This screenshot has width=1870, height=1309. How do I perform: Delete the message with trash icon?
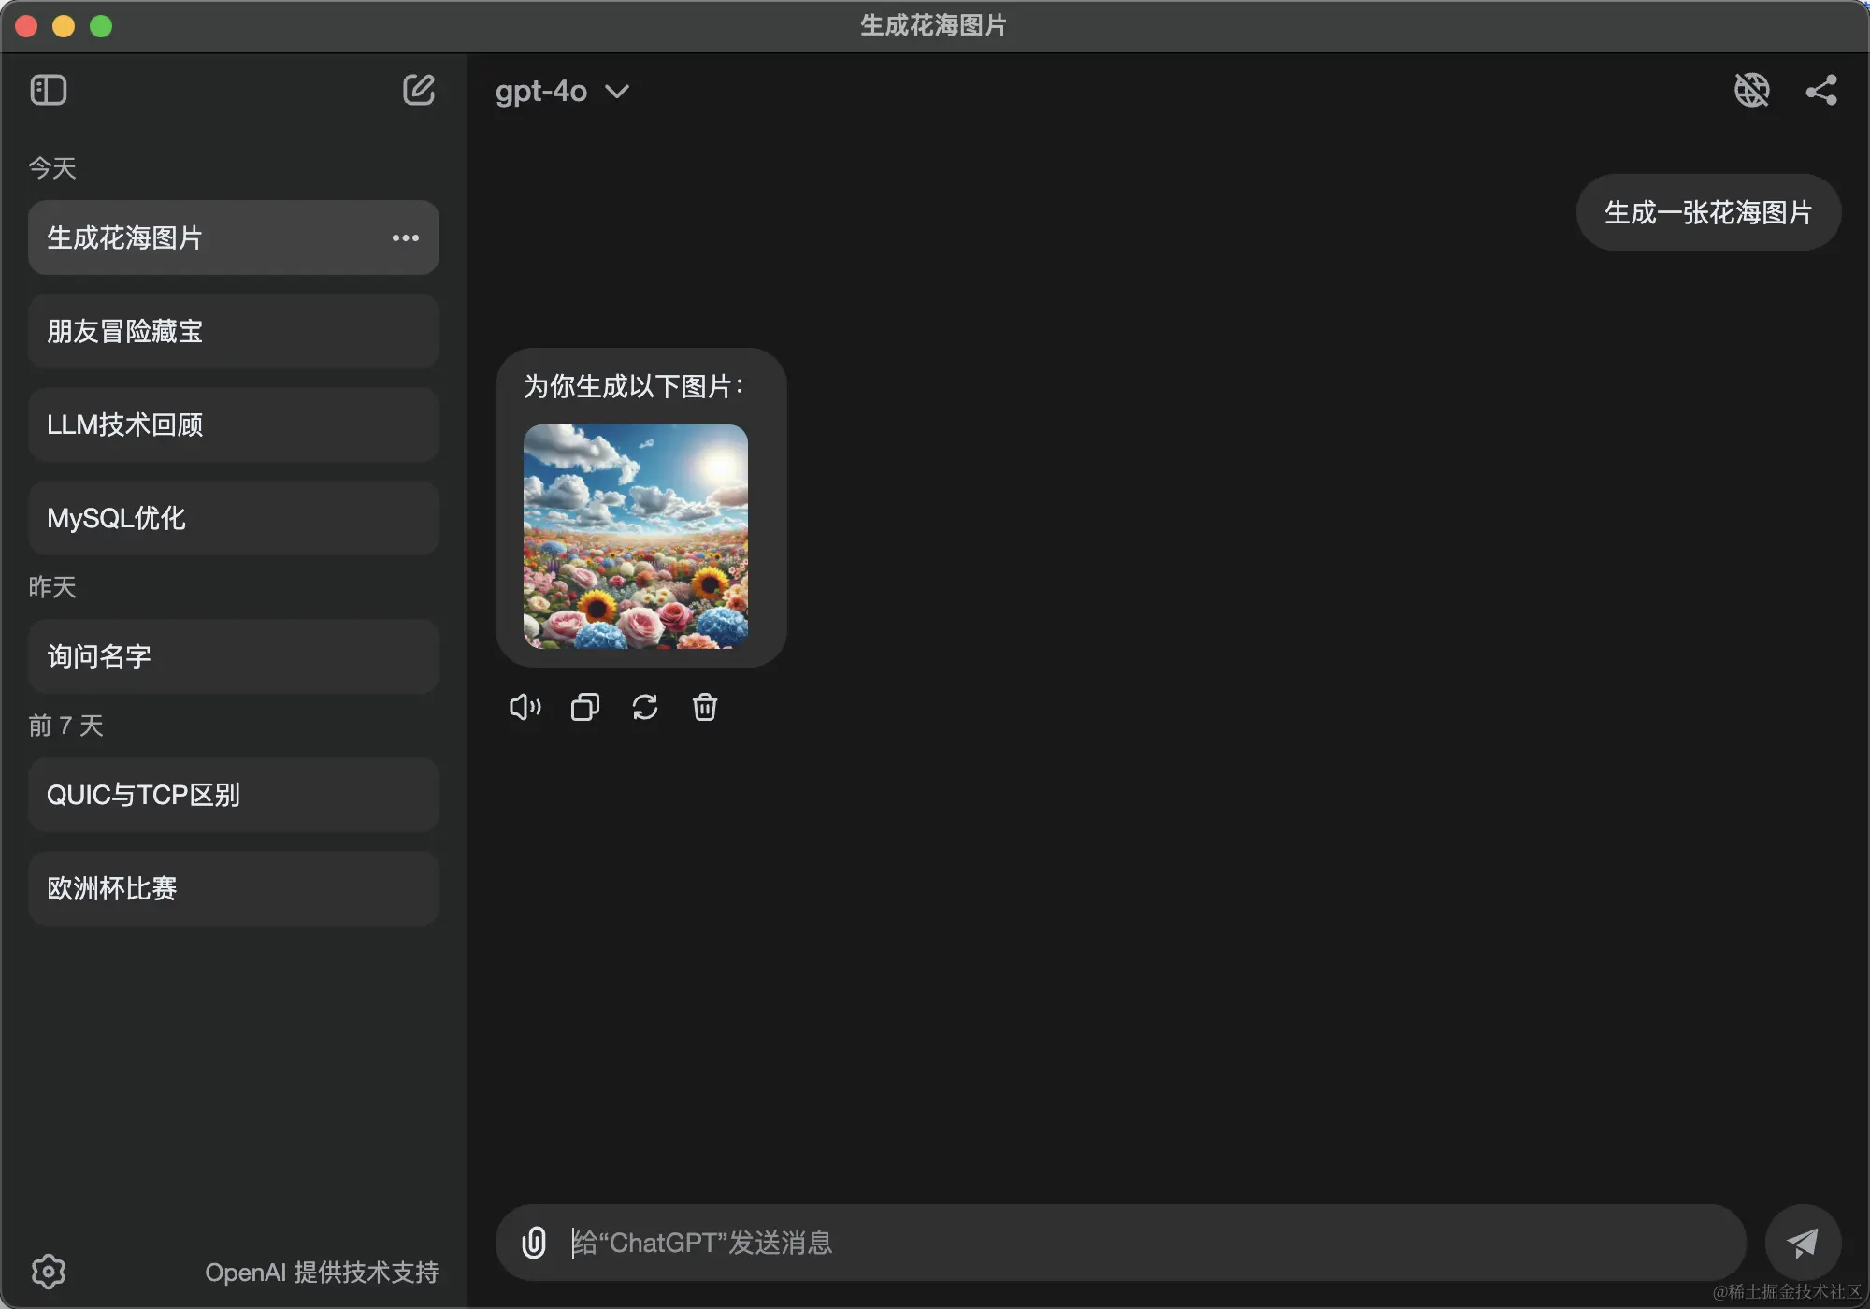point(705,707)
